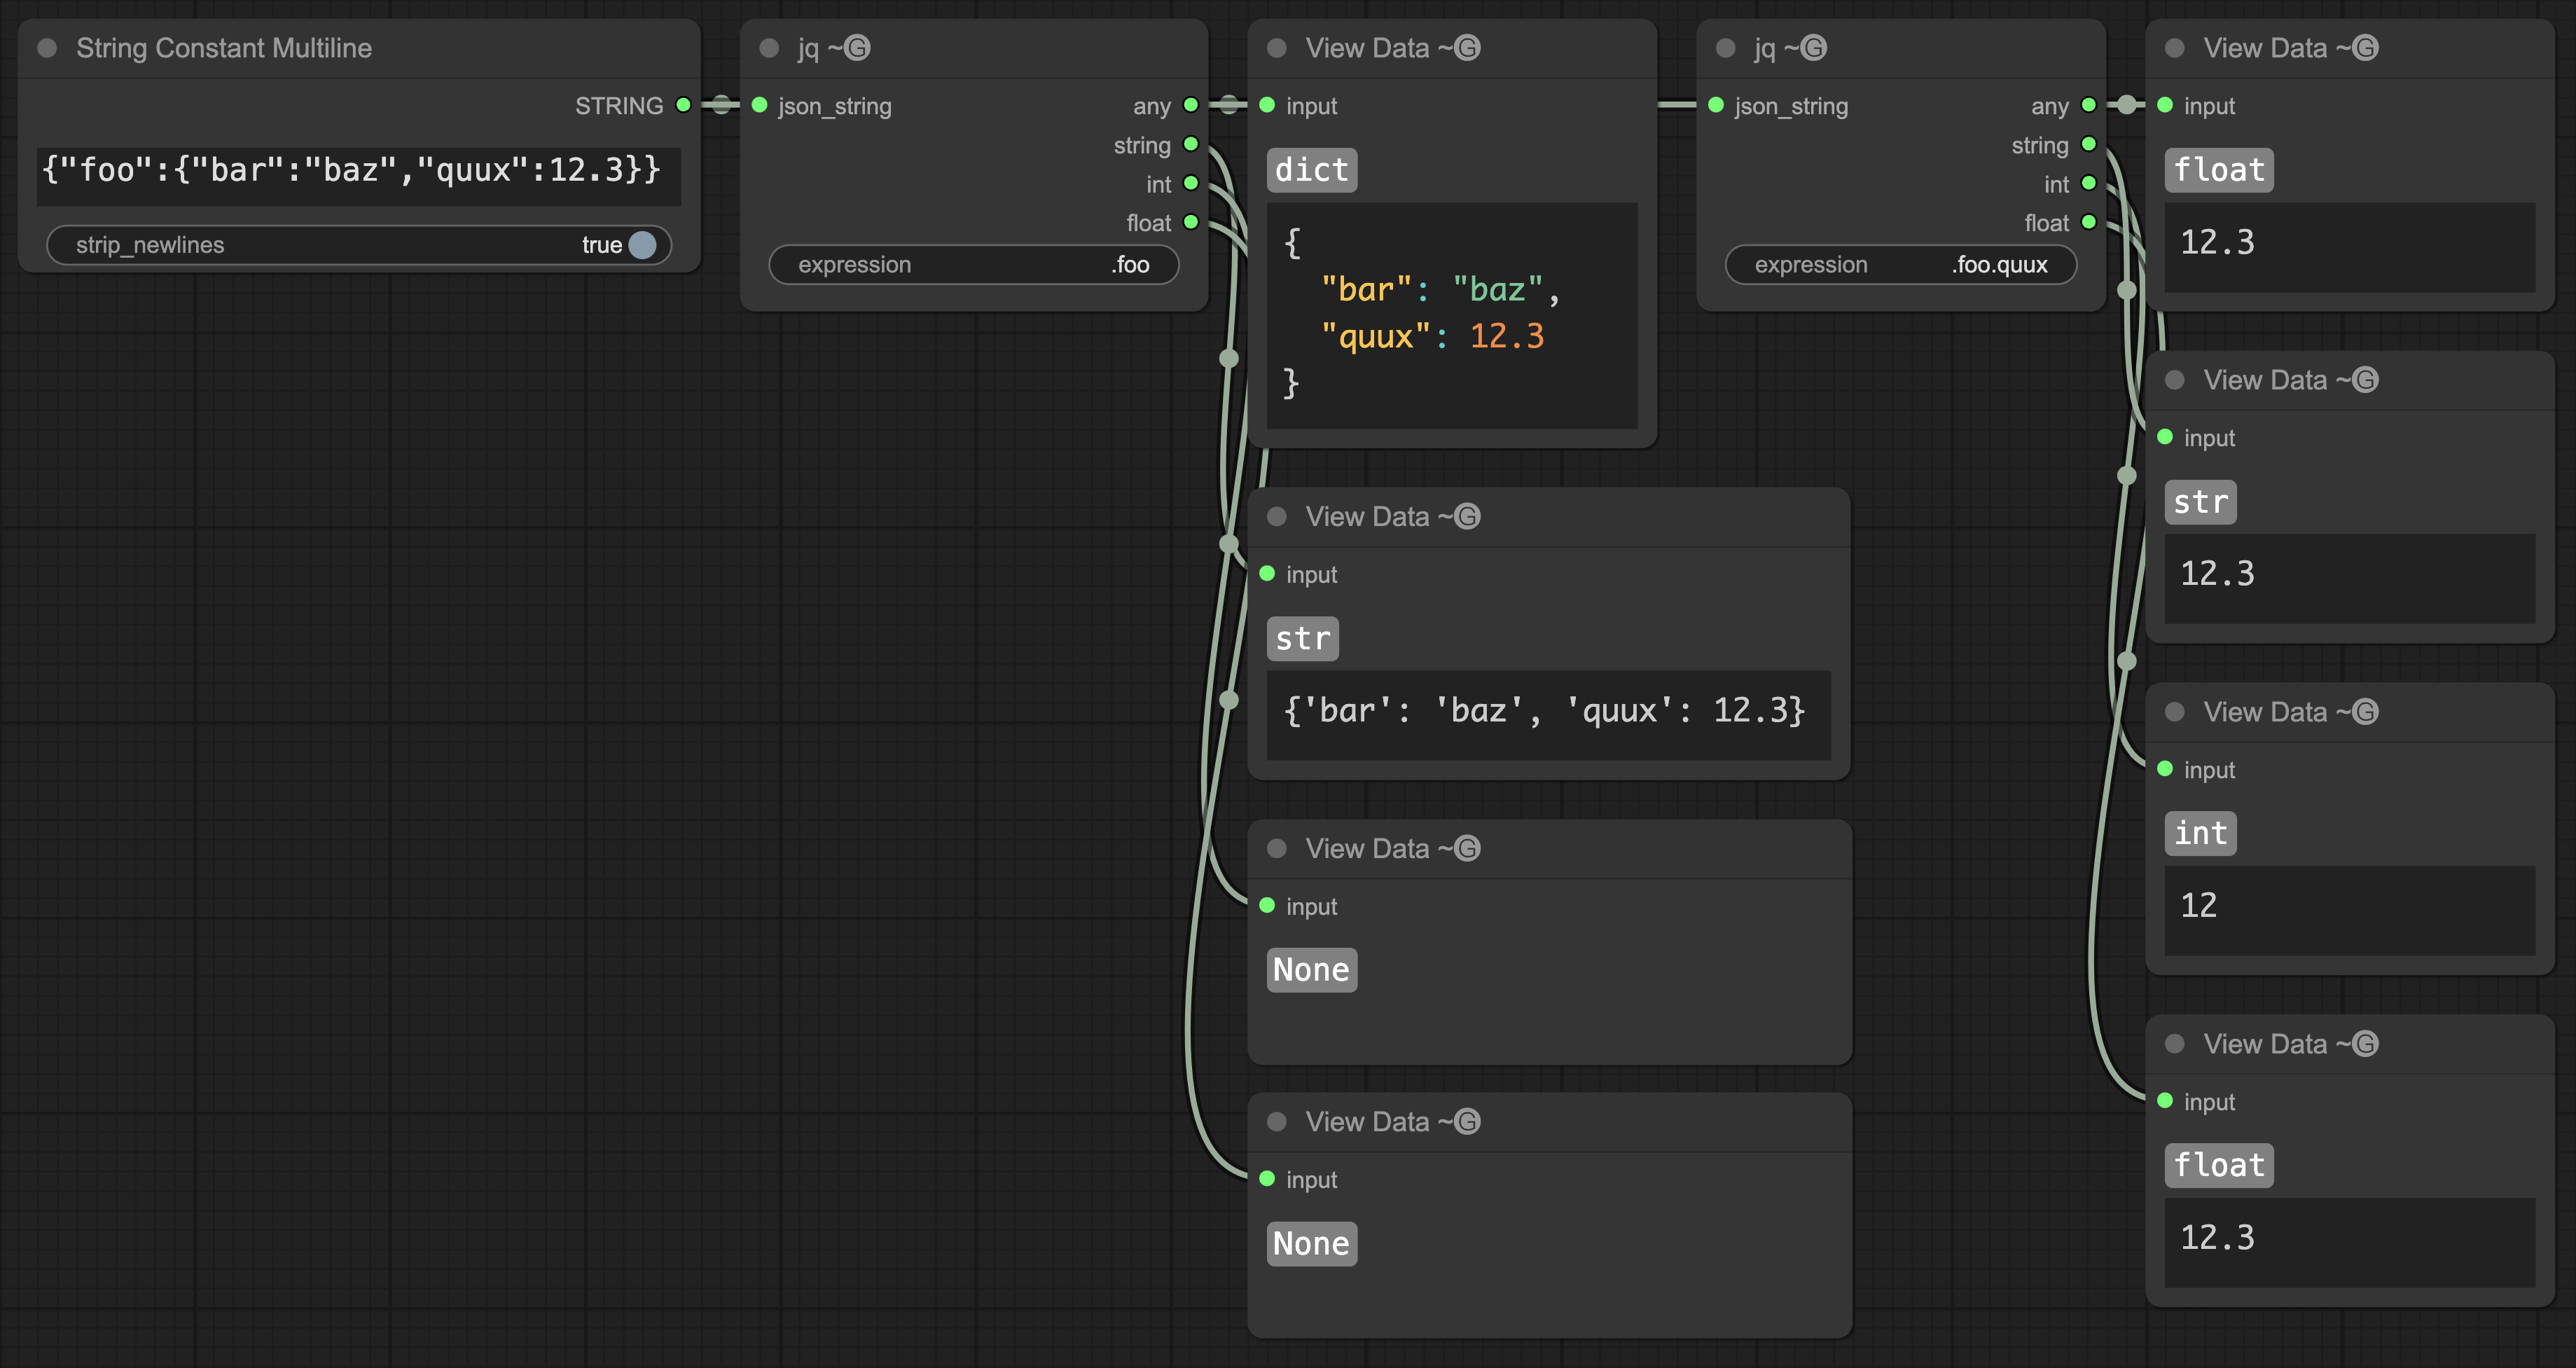This screenshot has height=1368, width=2576.
Task: Click the 'strip_newlines' label
Action: pos(150,245)
